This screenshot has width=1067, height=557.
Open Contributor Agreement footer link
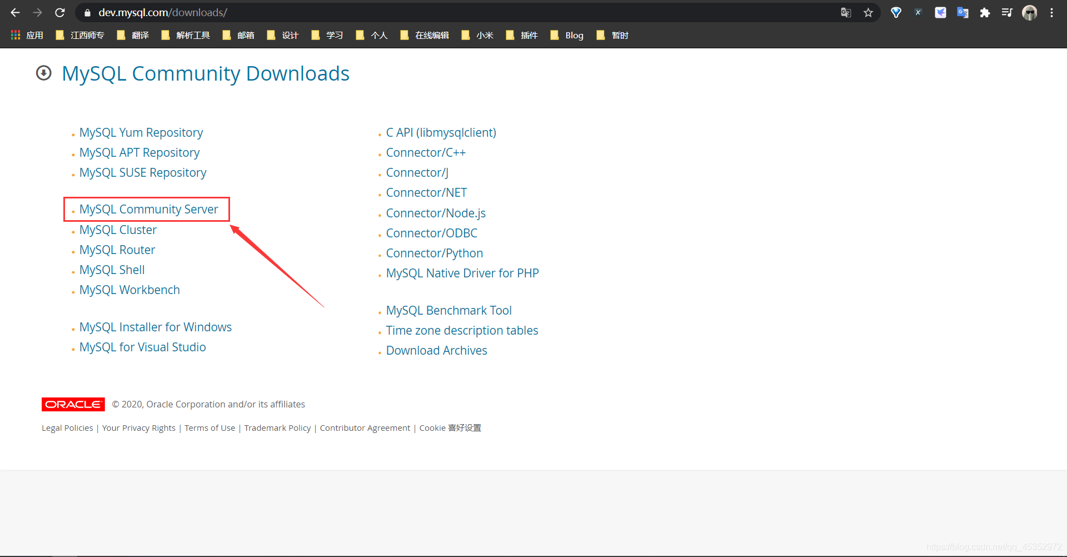tap(365, 427)
